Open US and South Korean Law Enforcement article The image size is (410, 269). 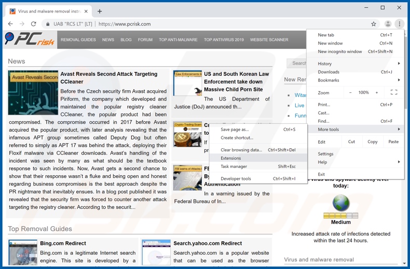[x=236, y=82]
